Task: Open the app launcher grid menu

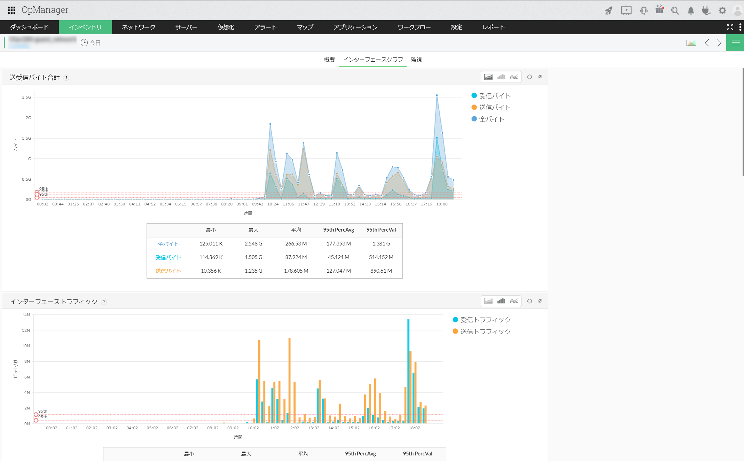Action: click(x=11, y=10)
